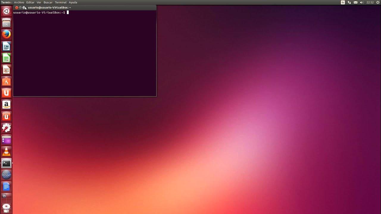Select the Terminal icon in launcher
Image resolution: width=381 pixels, height=214 pixels.
6,163
